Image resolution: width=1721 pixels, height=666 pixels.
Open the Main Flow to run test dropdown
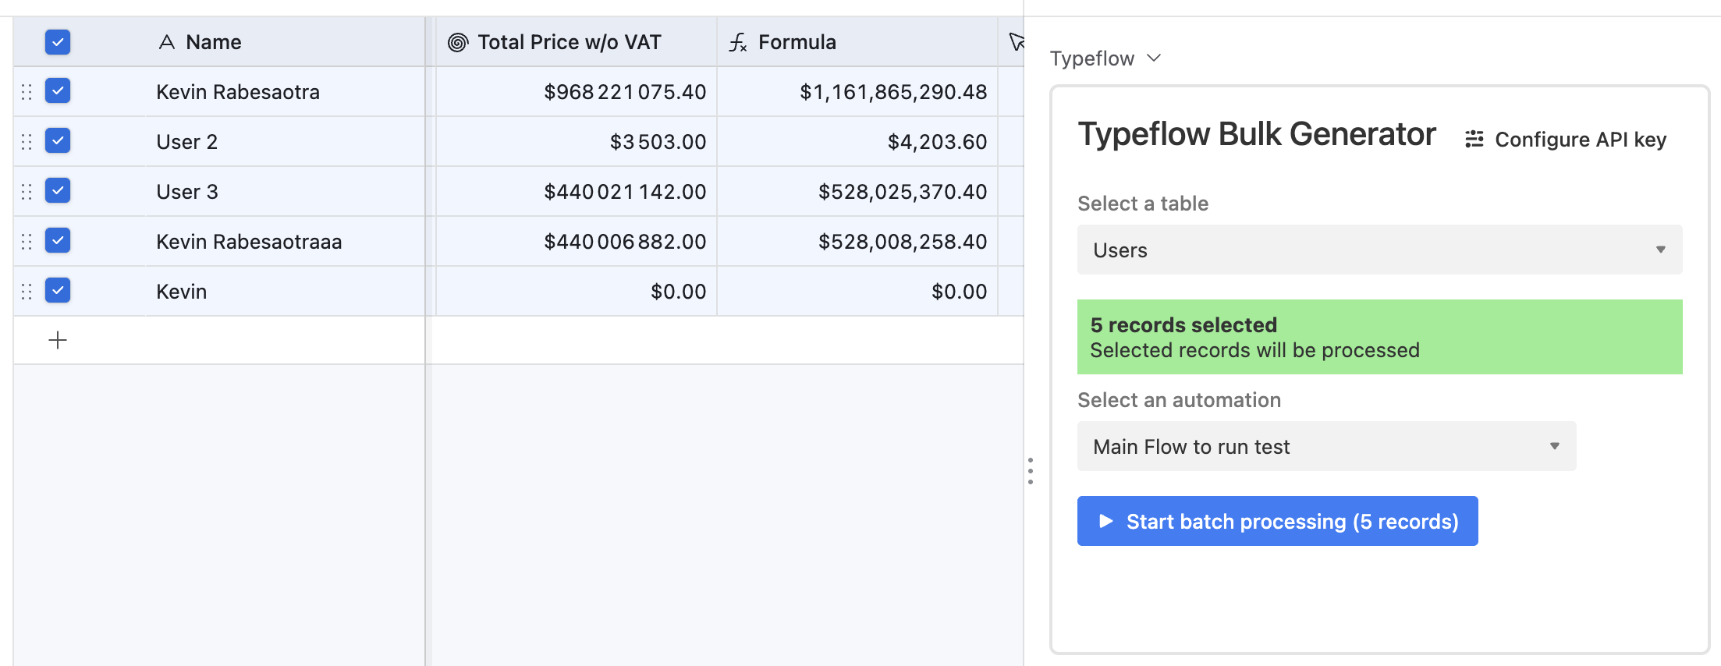[x=1326, y=446]
